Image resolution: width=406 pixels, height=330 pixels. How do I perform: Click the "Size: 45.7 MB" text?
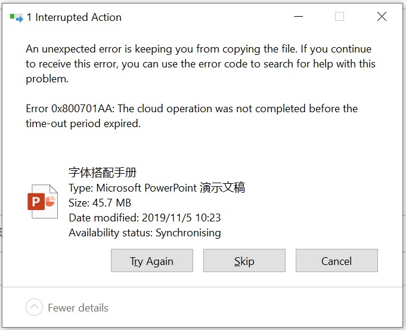(100, 203)
